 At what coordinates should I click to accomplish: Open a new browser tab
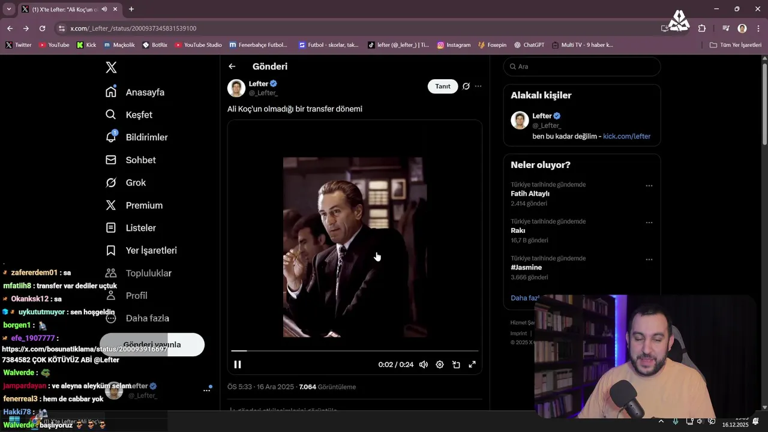[x=131, y=9]
